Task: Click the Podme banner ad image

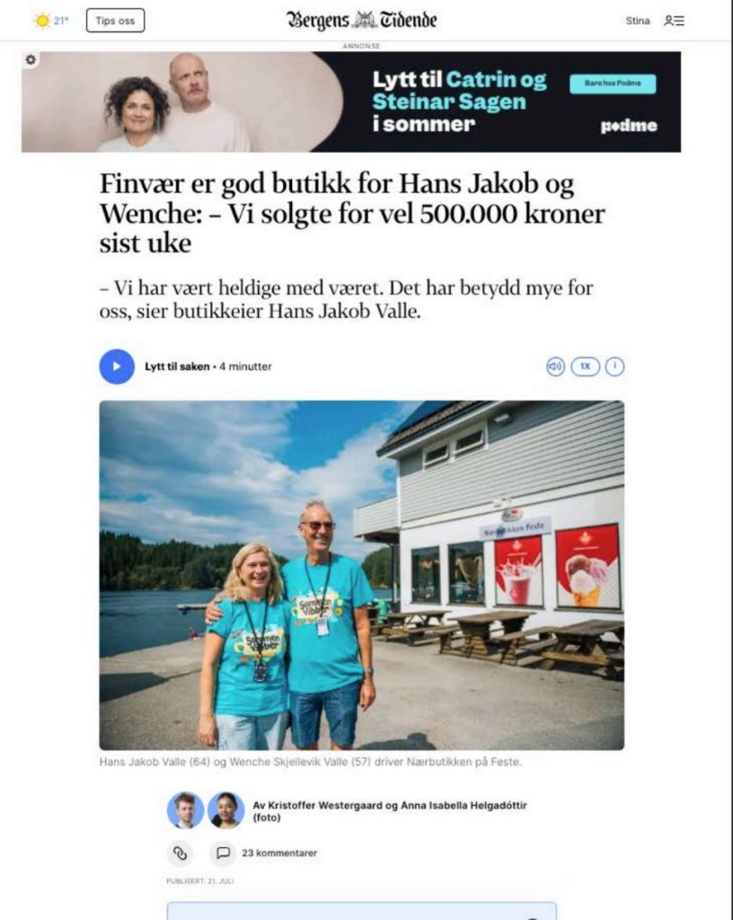Action: pos(351,102)
